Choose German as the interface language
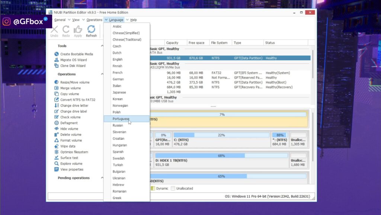Screen dimensions: 381x215 pos(127,79)
